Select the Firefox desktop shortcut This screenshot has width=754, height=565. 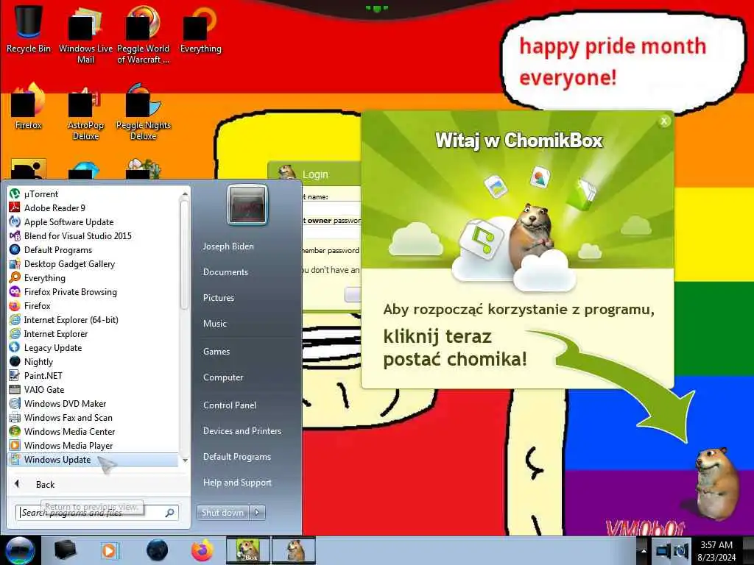tap(28, 106)
